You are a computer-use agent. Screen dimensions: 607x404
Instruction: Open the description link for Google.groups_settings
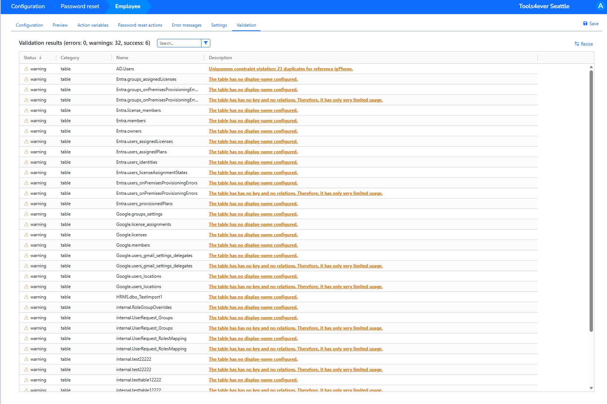(253, 214)
